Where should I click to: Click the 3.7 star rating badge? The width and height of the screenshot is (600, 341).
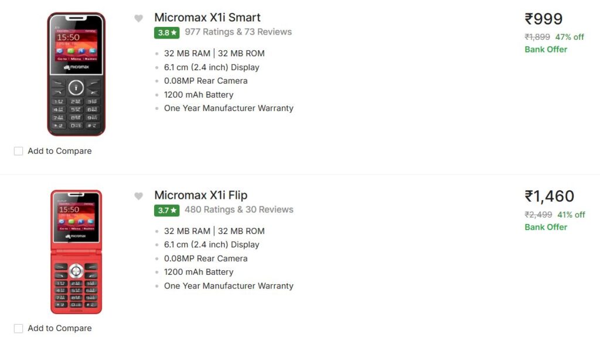coord(167,211)
